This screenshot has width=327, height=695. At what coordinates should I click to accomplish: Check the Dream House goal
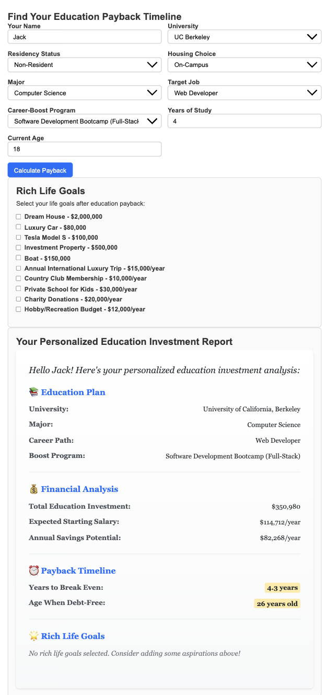[x=18, y=216]
